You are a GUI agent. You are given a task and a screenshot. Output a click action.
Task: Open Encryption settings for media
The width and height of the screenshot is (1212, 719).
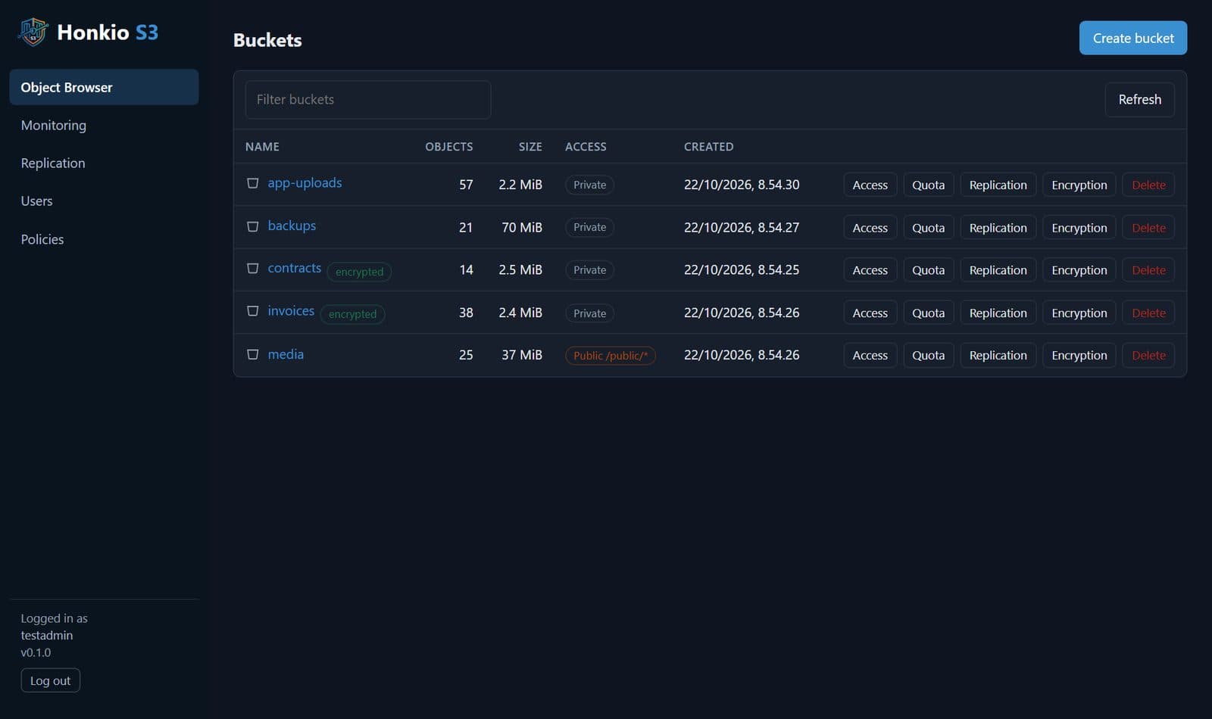pyautogui.click(x=1079, y=355)
